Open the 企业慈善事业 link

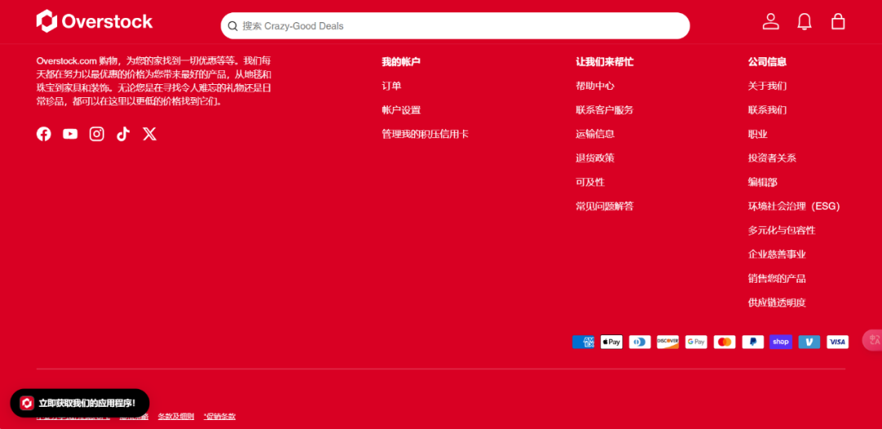point(777,255)
